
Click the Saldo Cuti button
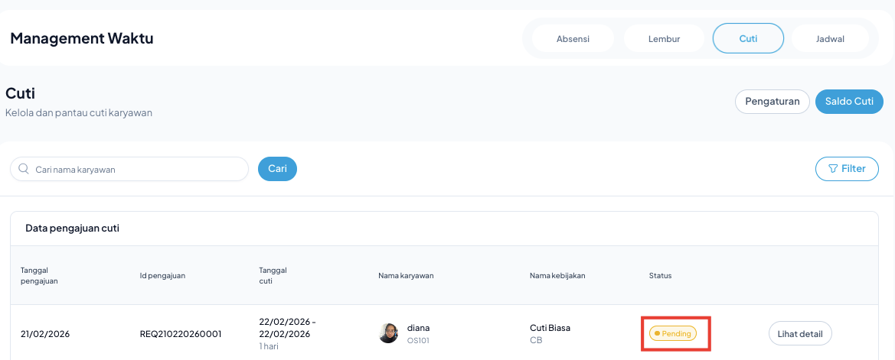click(849, 102)
